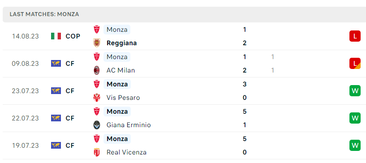Click the green W badge for Vis Pesaro match

[355, 91]
